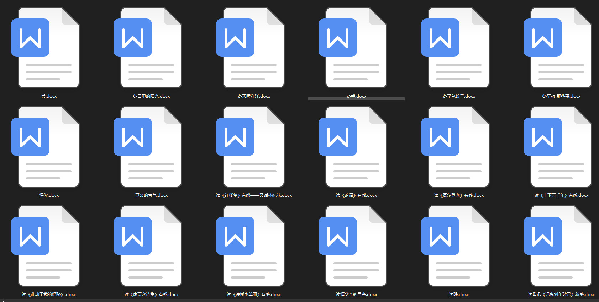Select the 读《论语》有感.docx file icon
This screenshot has height=302, width=599.
click(353, 147)
